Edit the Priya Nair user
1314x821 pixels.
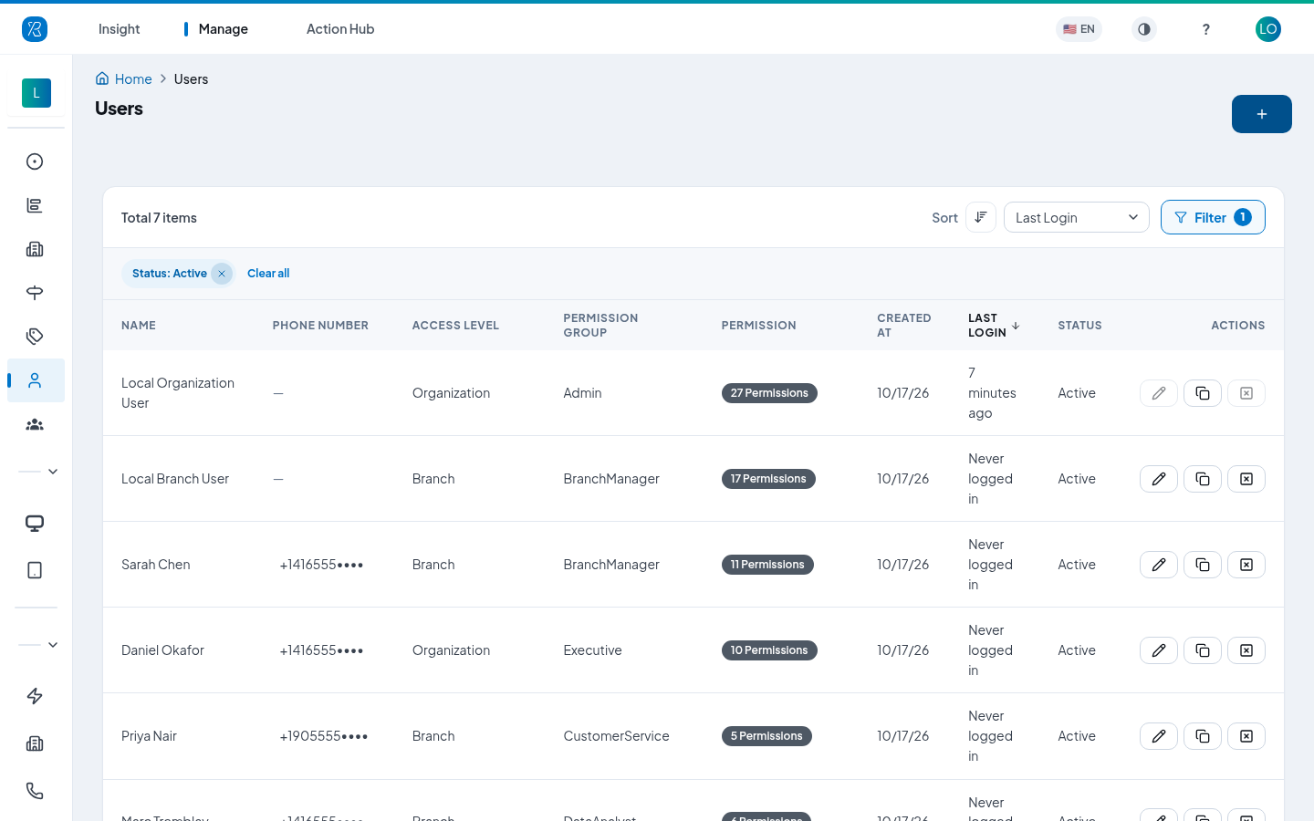[x=1159, y=736]
